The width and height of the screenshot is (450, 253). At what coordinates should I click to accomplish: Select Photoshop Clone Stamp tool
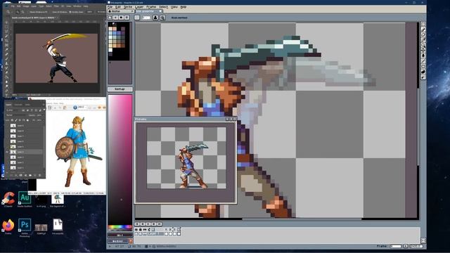6,63
